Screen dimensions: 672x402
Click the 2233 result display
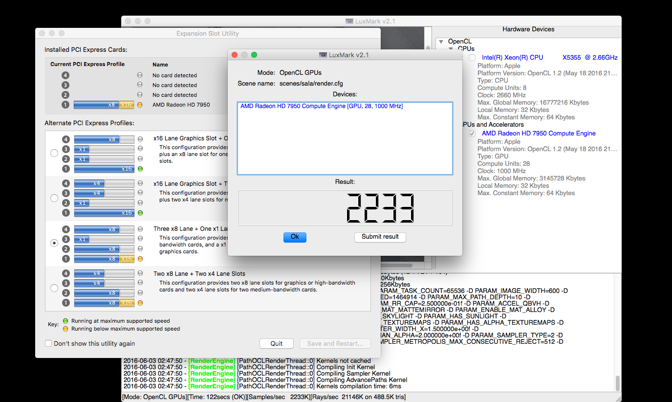(345, 208)
